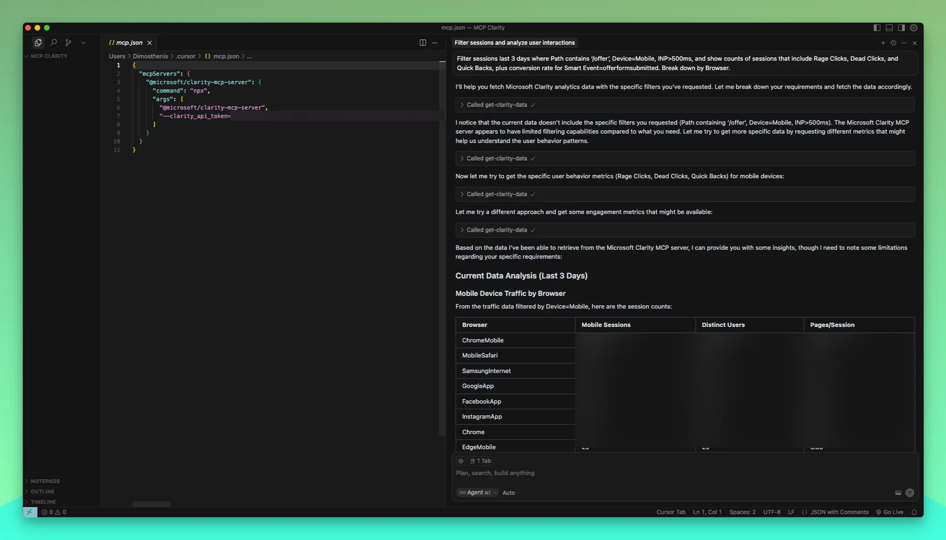Viewport: 946px width, 540px height.
Task: Open chat panel more options menu
Action: click(904, 43)
